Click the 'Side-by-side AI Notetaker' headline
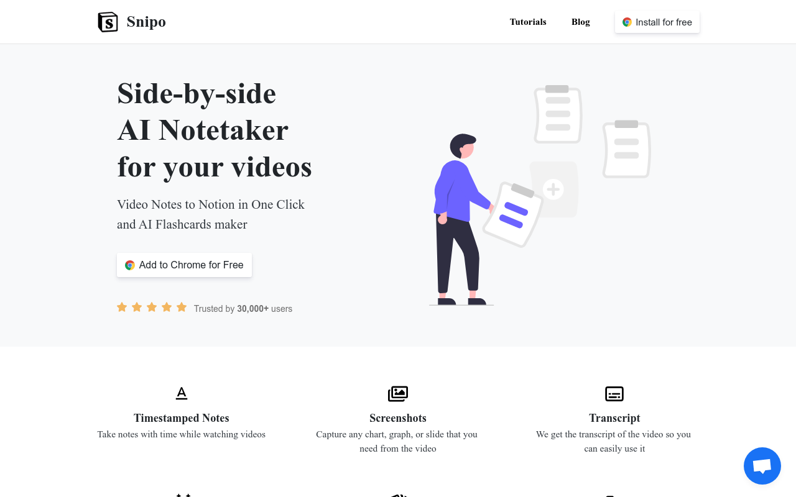796x497 pixels. [x=215, y=130]
